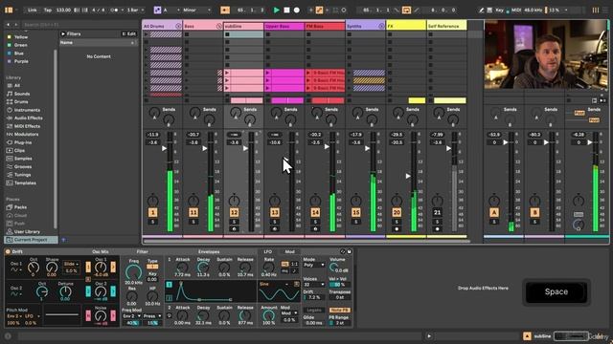Click the FX track volume fader handle
Viewport: 613px width, 344px height.
click(x=408, y=176)
